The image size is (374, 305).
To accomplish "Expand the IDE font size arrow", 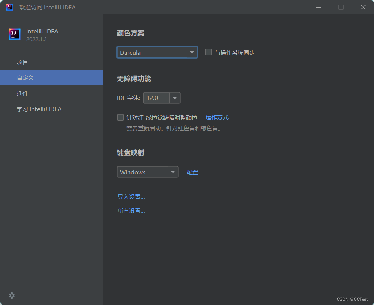I will 175,98.
